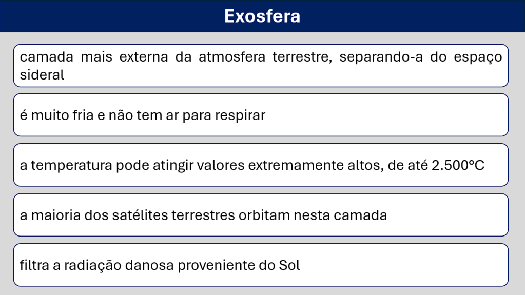Click the Exosfera title text
The image size is (525, 295).
pos(262,16)
